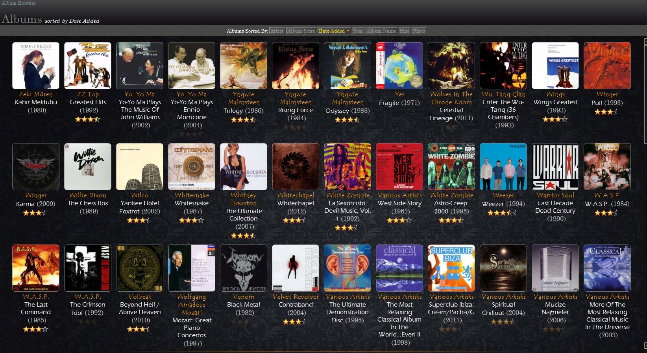This screenshot has width=647, height=353.
Task: Open Whitesnake 1987 album cover
Action: pyautogui.click(x=192, y=167)
